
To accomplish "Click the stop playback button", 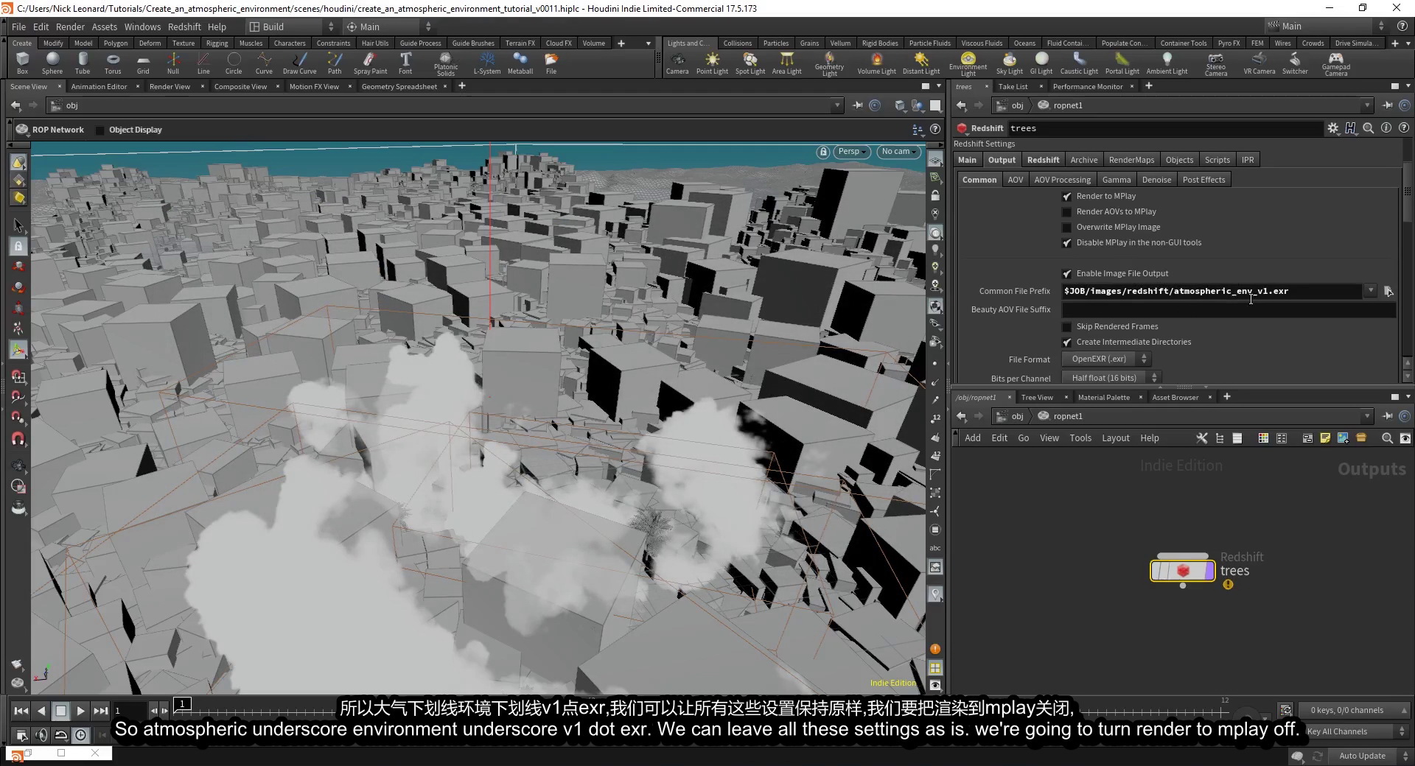I will point(61,711).
